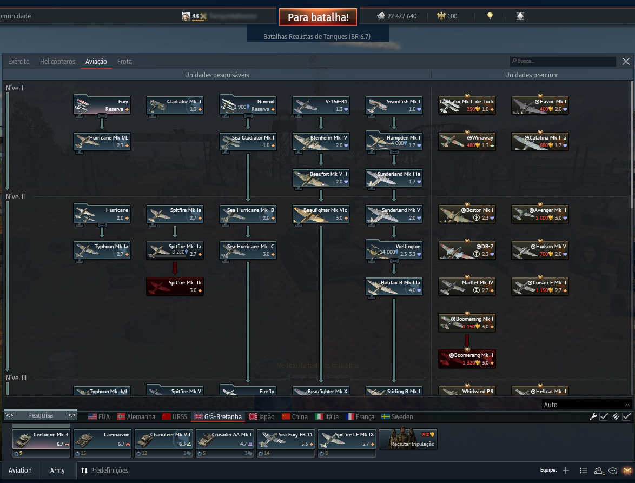Click the plus icon to add squad member
635x483 pixels.
(x=566, y=471)
